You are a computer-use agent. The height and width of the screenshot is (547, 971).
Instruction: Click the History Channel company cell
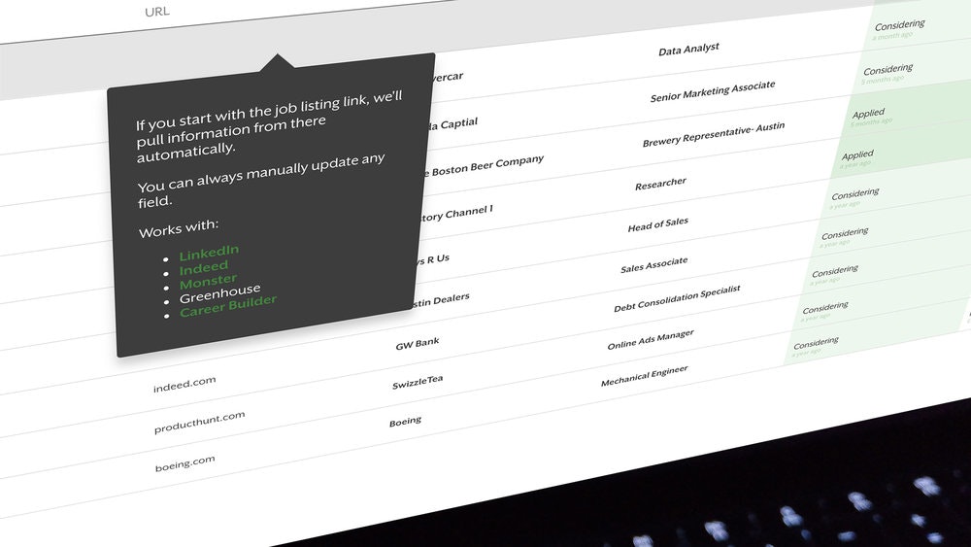tap(457, 214)
